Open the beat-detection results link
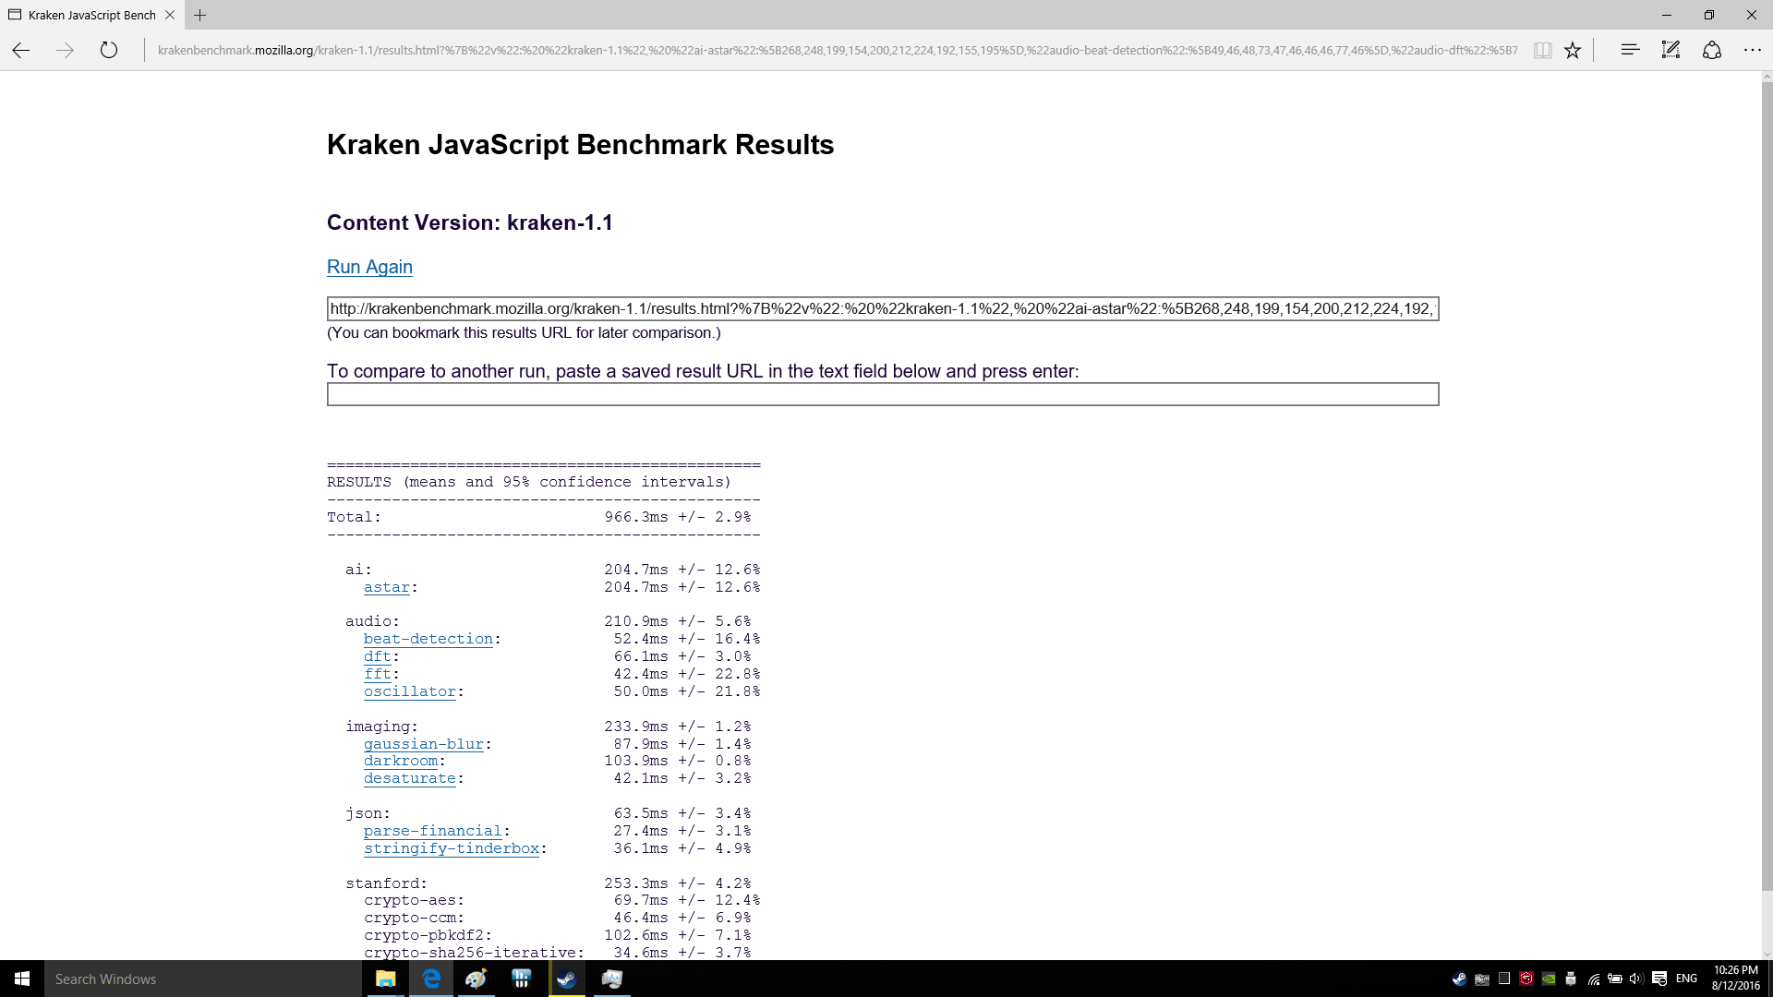This screenshot has width=1773, height=997. 428,639
